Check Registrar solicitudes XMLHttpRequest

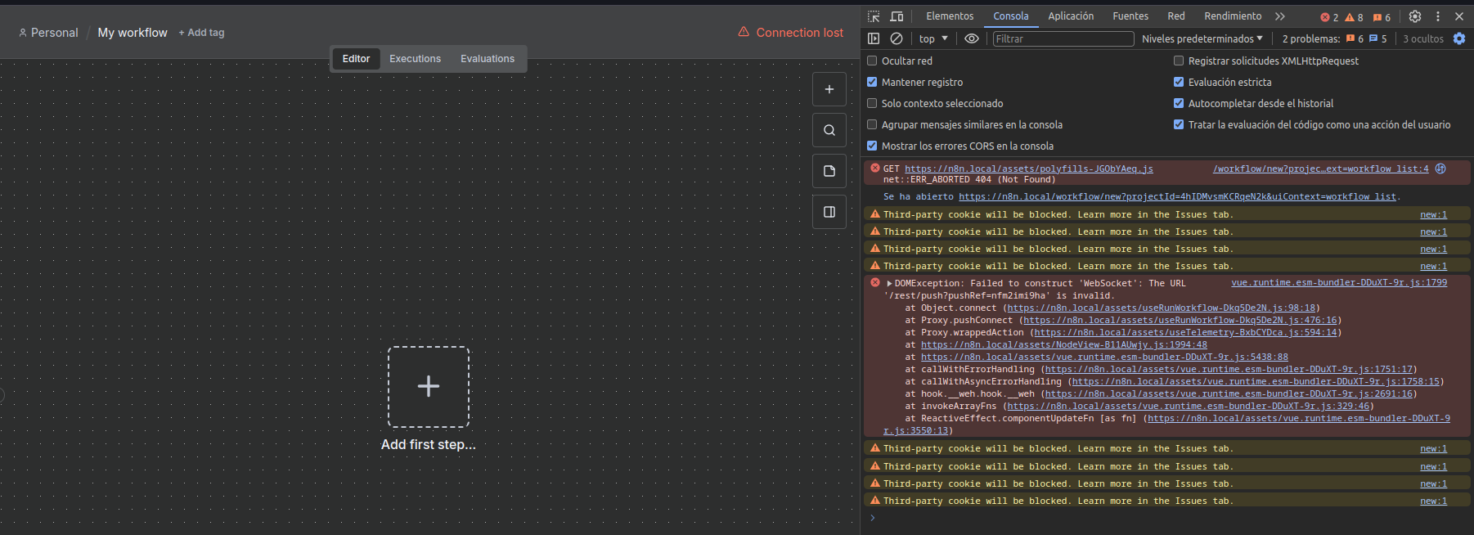(x=1179, y=61)
